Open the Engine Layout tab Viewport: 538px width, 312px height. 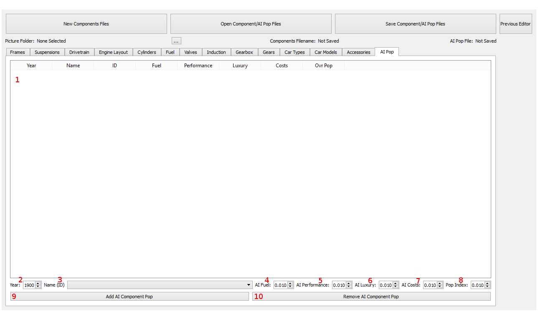click(x=113, y=52)
